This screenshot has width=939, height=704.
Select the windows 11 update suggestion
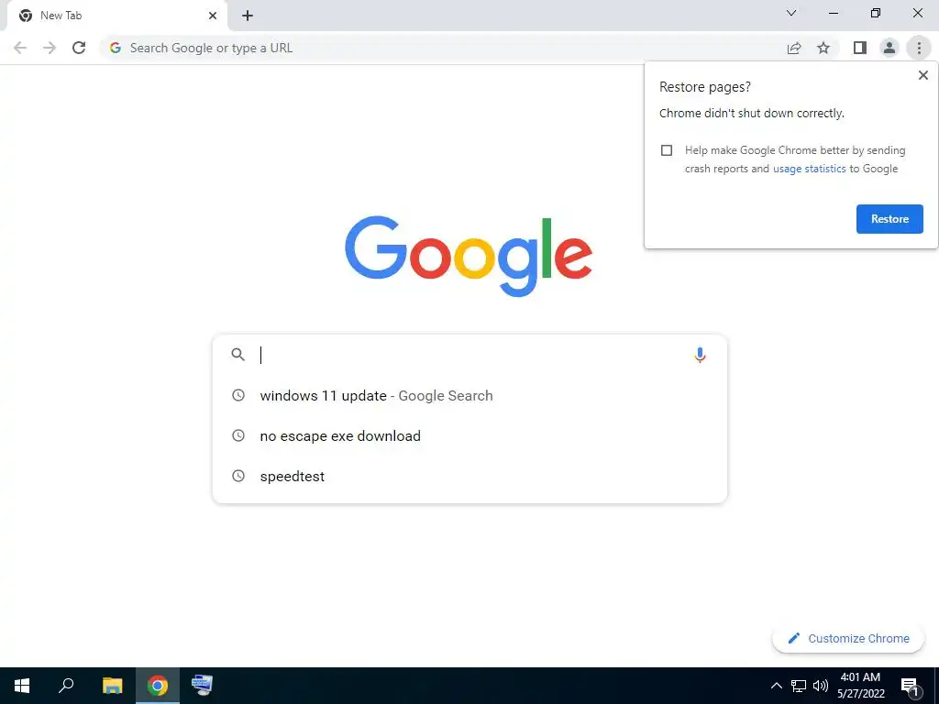[x=469, y=396]
